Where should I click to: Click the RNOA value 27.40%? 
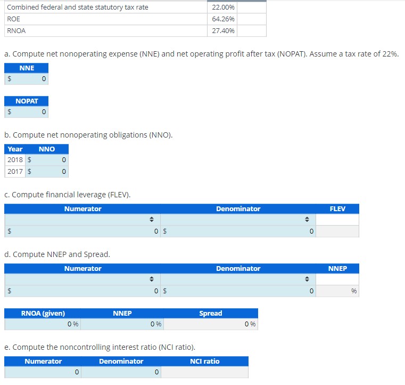(223, 31)
